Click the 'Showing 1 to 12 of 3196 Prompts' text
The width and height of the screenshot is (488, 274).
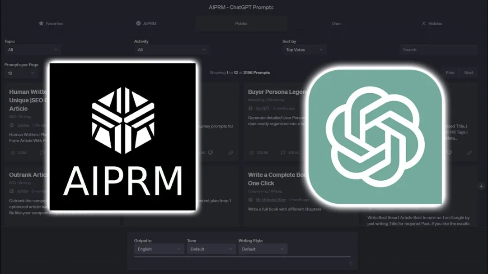tap(239, 73)
